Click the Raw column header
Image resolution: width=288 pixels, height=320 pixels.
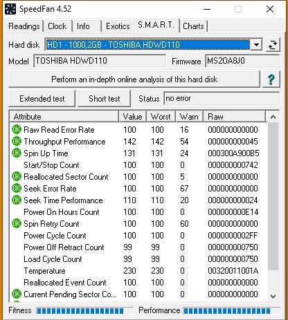pos(235,117)
